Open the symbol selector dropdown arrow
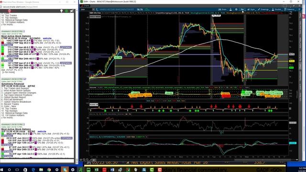 point(94,10)
